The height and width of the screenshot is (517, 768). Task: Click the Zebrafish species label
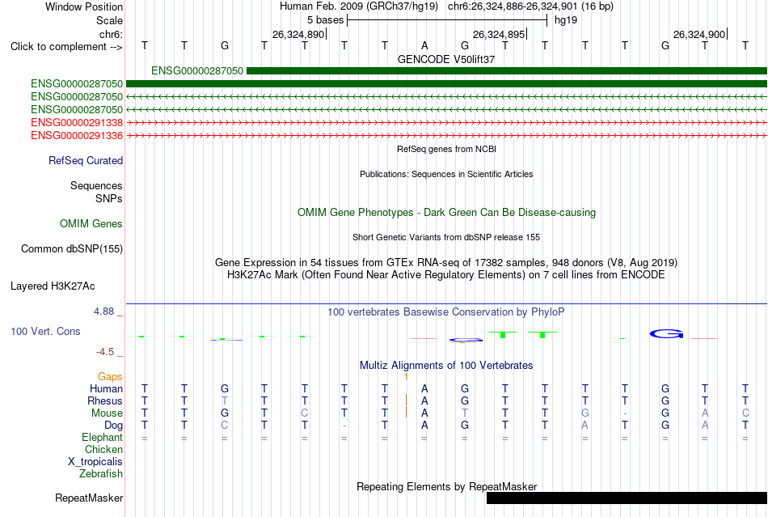(101, 474)
